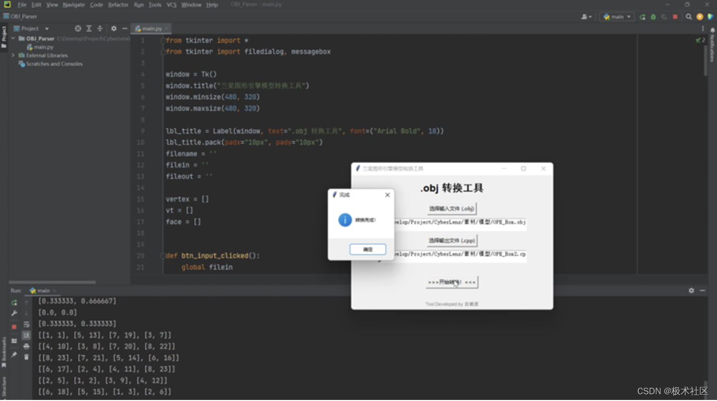Stop process with Run panel red square

[14, 327]
